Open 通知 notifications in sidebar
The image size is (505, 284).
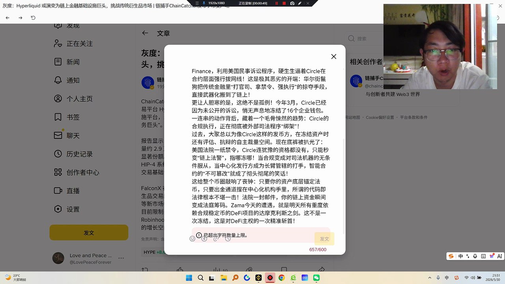[67, 80]
